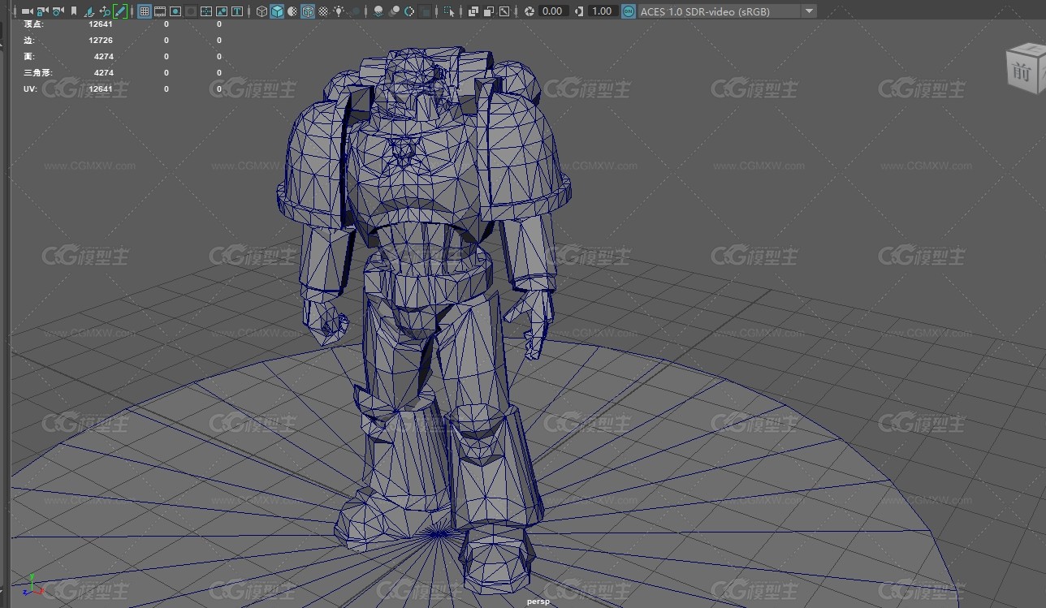Click the Multisample Anti-aliasing icon
This screenshot has width=1046, height=608.
coord(408,11)
